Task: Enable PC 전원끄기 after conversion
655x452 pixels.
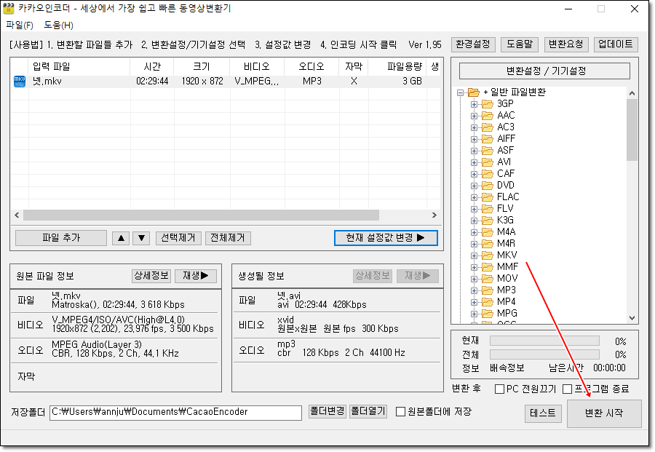Action: coord(499,389)
